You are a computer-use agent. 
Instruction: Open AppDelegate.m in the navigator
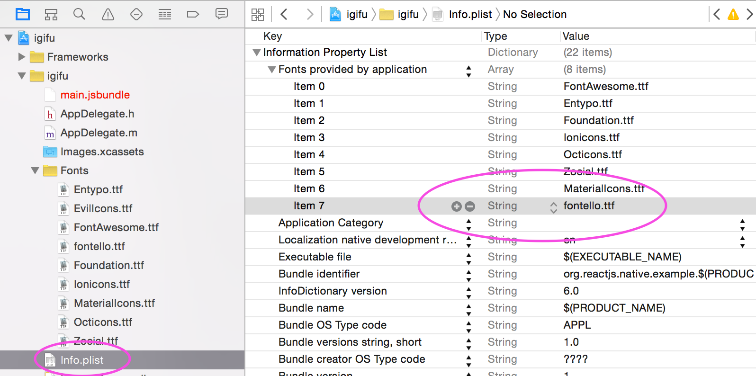click(99, 133)
